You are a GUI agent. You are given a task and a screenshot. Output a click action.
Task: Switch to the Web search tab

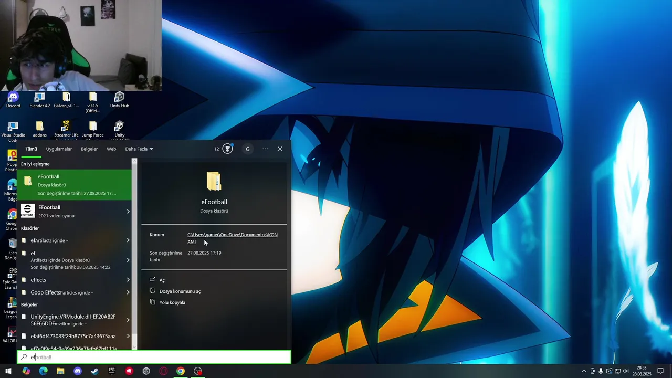pos(111,149)
